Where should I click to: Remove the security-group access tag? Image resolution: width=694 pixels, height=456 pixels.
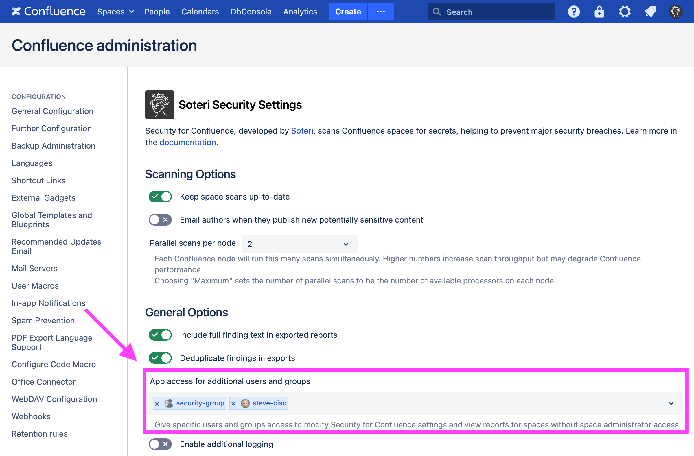point(157,403)
